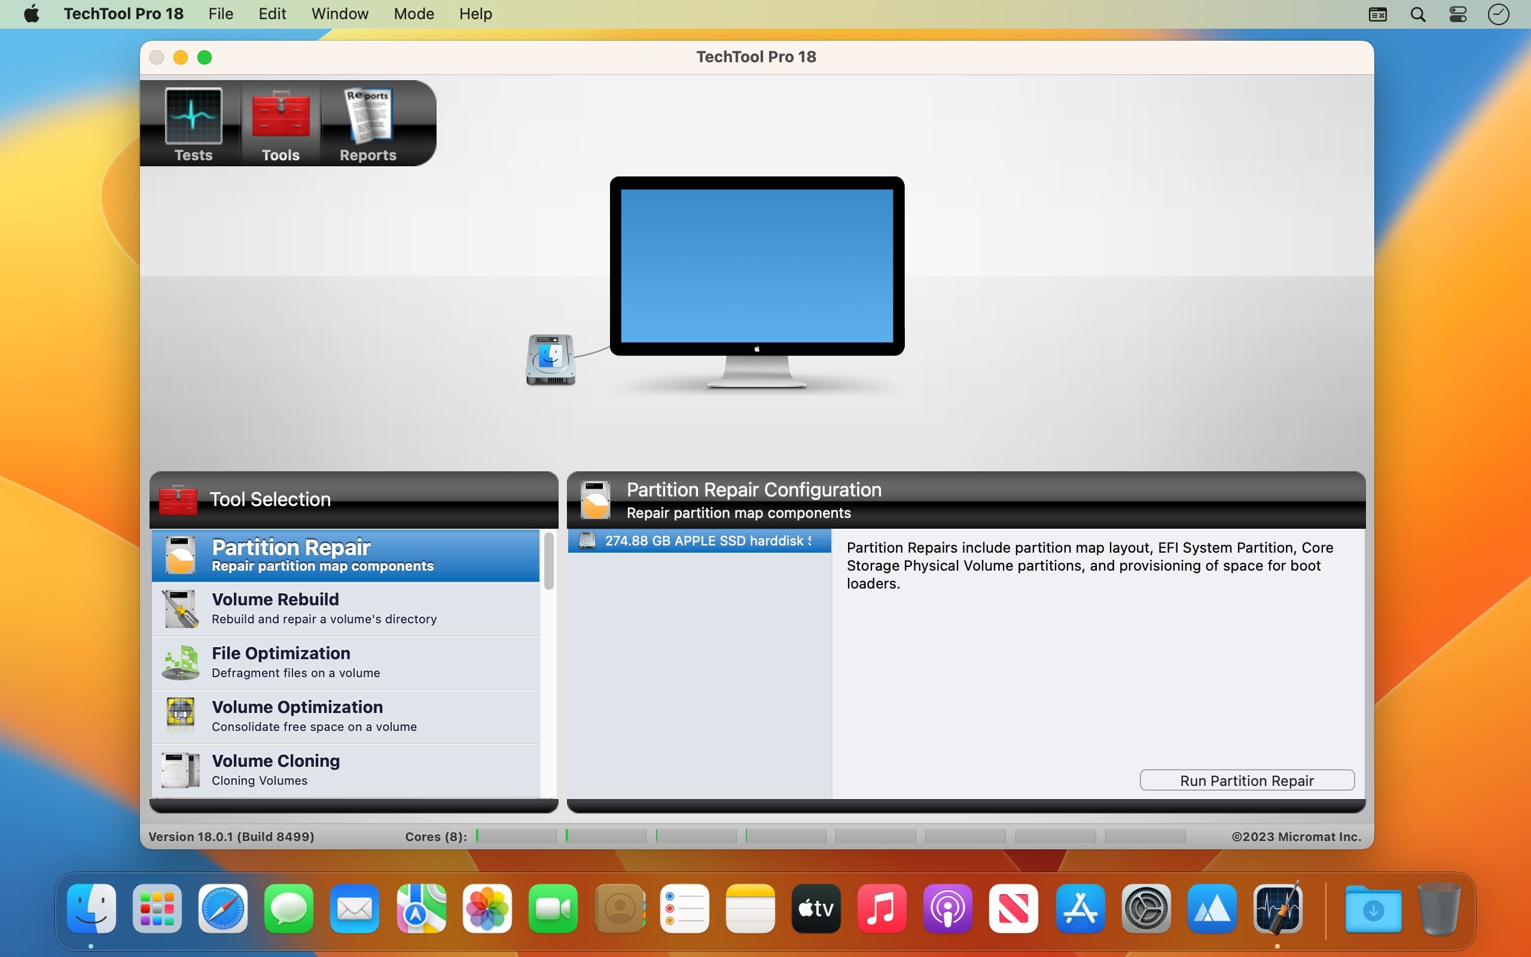This screenshot has width=1531, height=957.
Task: Click the hard drive icon beside monitor
Action: click(x=550, y=359)
